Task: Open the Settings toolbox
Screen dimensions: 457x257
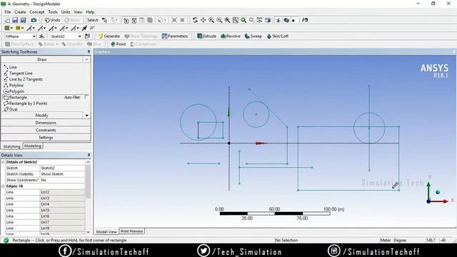Action: coord(46,137)
